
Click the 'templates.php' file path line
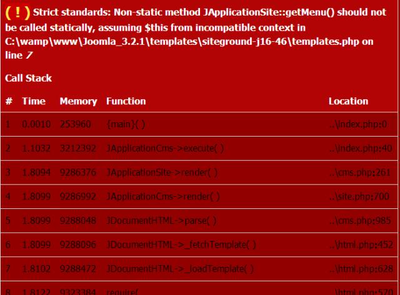pyautogui.click(x=189, y=42)
